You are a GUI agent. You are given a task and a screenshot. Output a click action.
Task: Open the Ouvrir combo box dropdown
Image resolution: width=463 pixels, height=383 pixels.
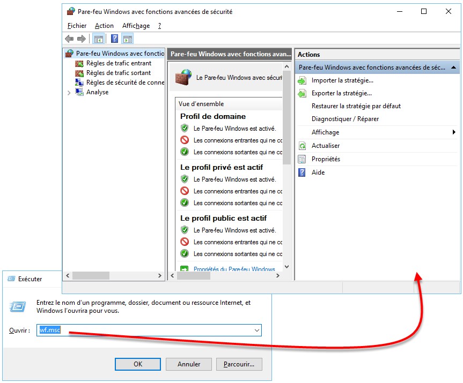(257, 331)
